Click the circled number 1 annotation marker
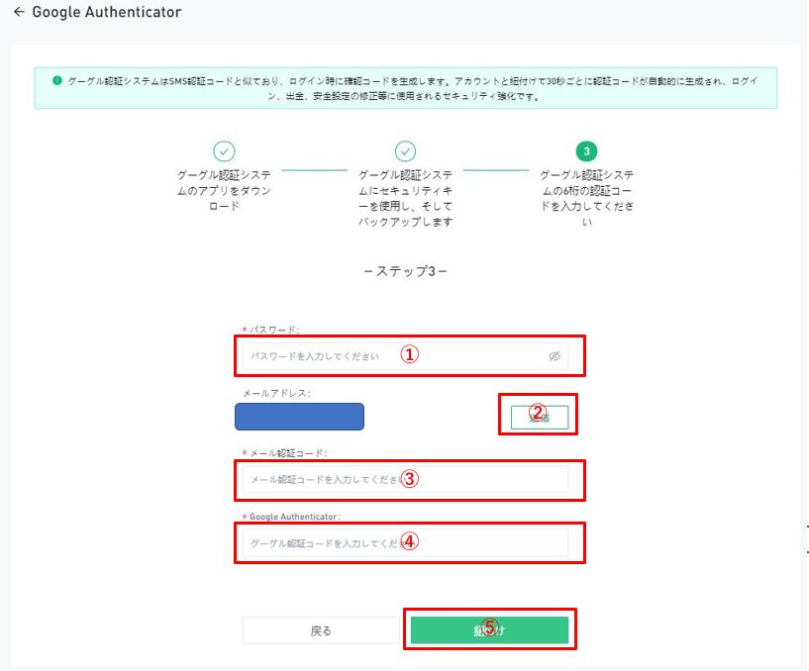The width and height of the screenshot is (809, 671). tap(409, 354)
